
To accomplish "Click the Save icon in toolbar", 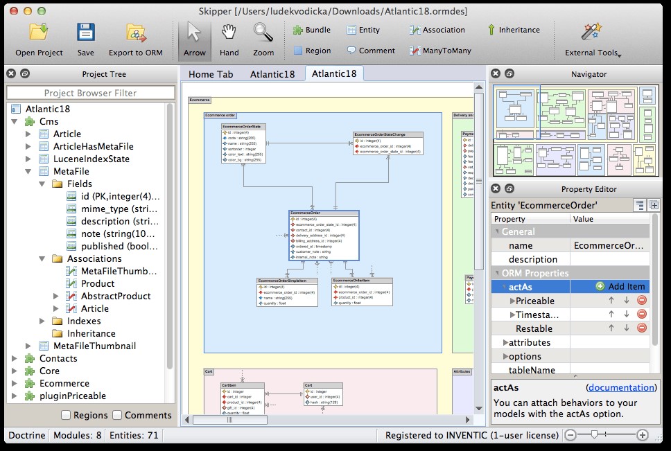I will pos(86,32).
